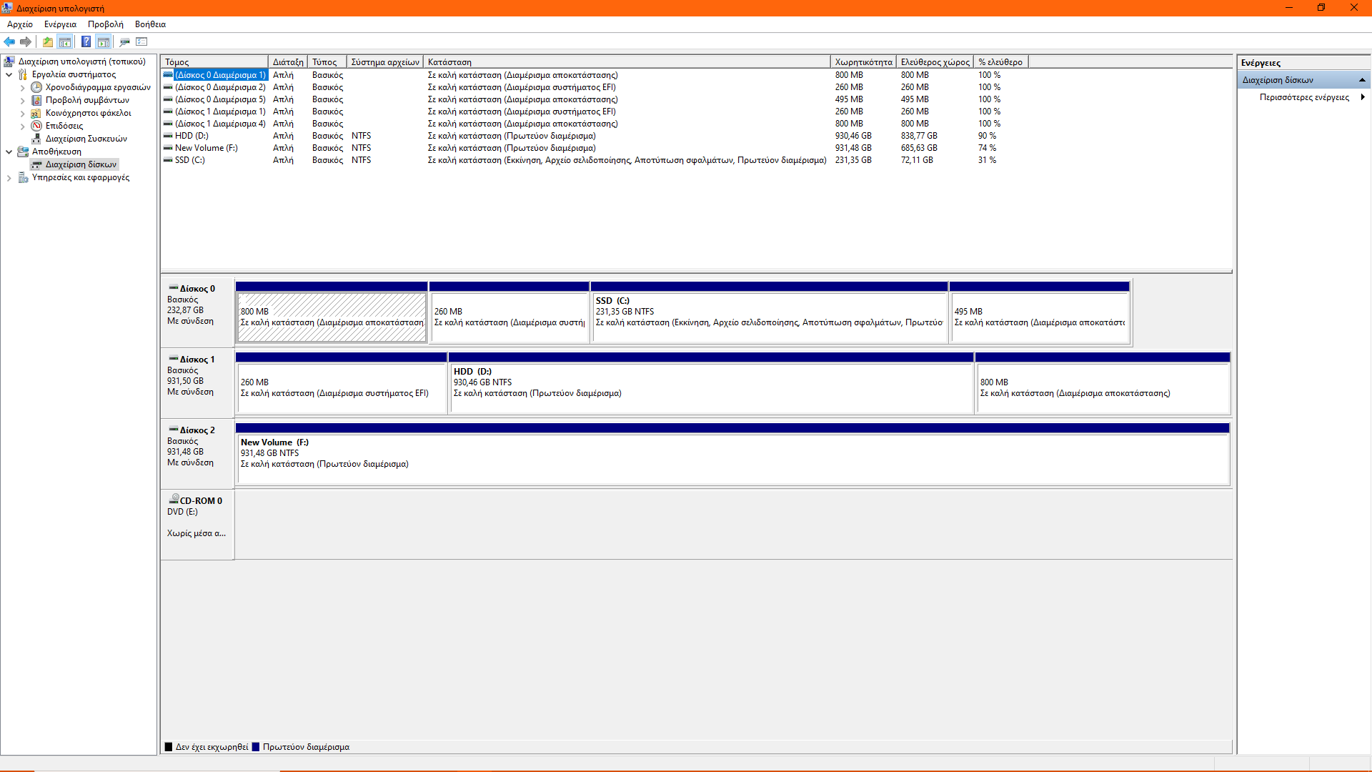
Task: Expand the Υπηρεσίες και εφαρμογές node
Action: click(9, 178)
